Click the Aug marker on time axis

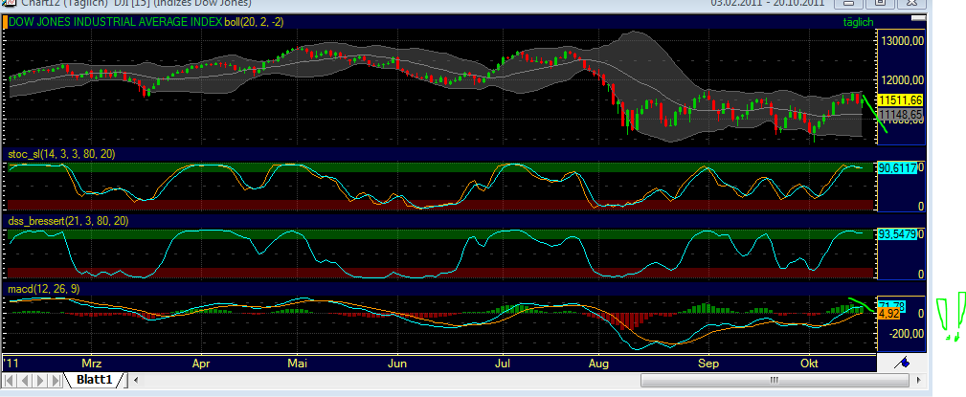point(600,364)
